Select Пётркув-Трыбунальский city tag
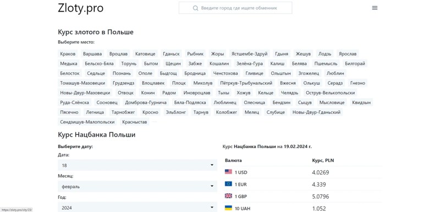Screen dimensions: 440x212 click(246, 83)
